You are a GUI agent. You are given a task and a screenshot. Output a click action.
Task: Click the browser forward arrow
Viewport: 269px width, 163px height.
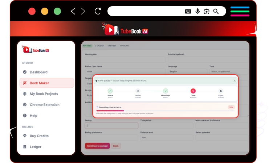(83, 11)
